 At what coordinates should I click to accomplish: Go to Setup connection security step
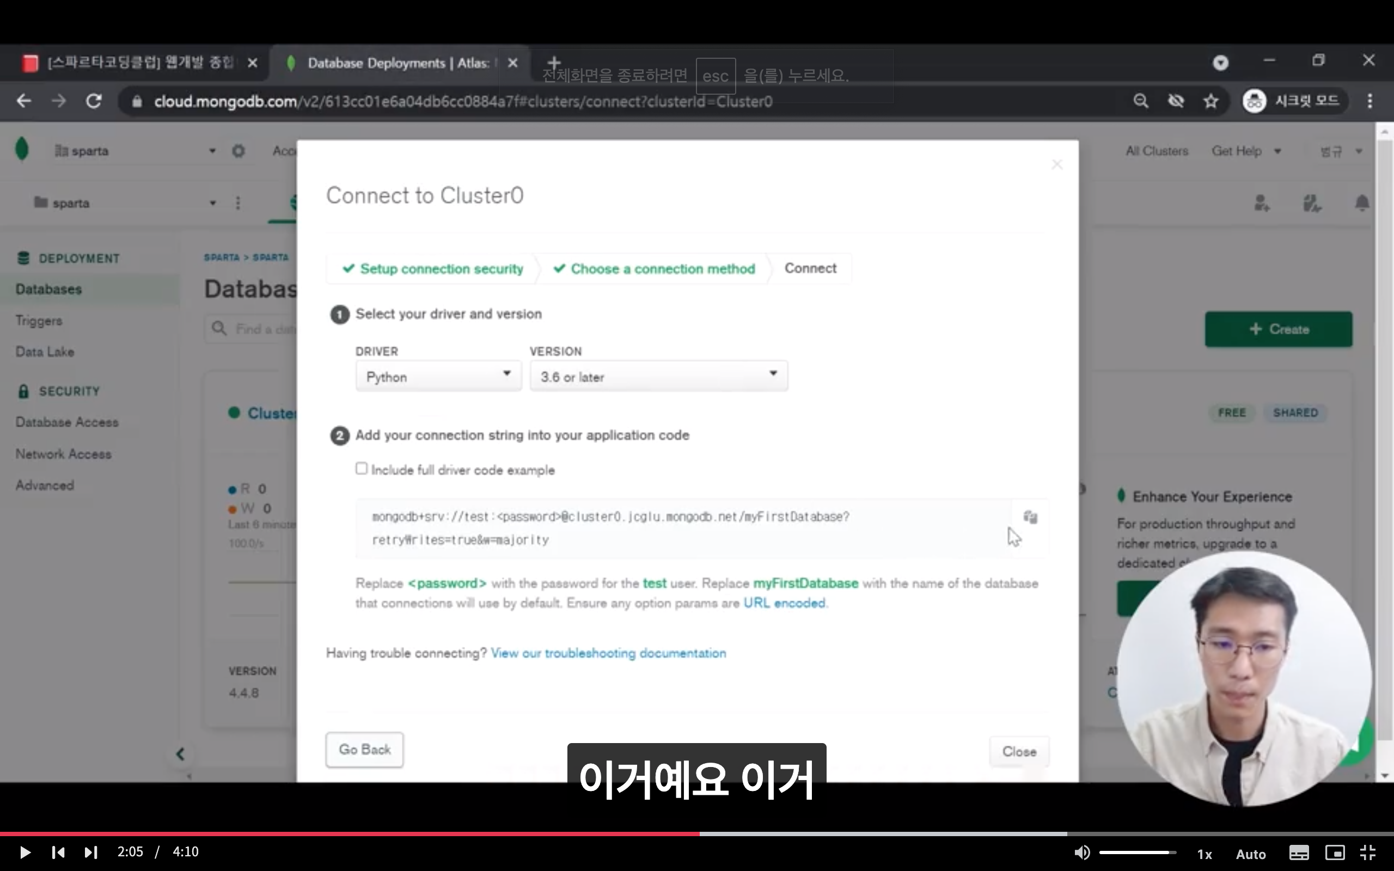pyautogui.click(x=432, y=268)
